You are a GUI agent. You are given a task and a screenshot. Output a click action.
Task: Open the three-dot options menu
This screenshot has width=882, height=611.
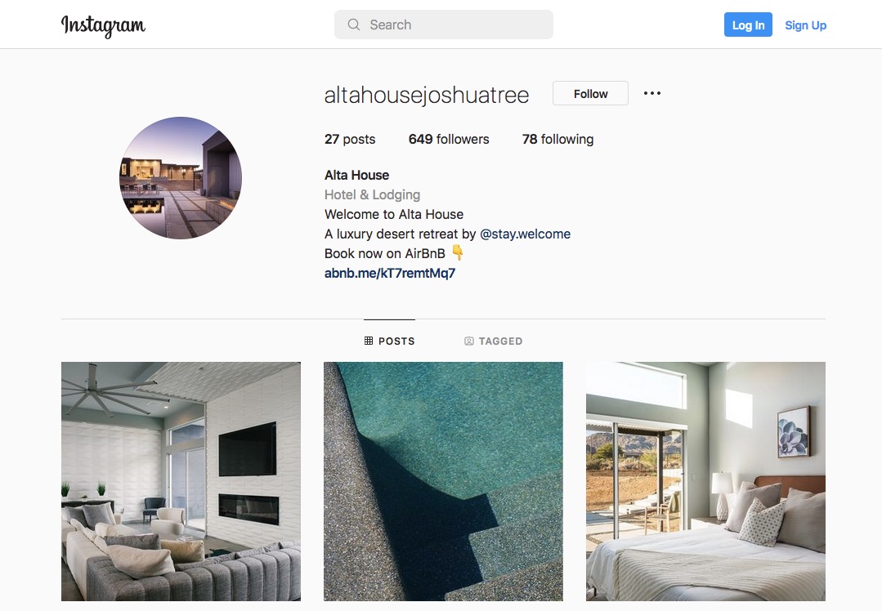coord(652,93)
